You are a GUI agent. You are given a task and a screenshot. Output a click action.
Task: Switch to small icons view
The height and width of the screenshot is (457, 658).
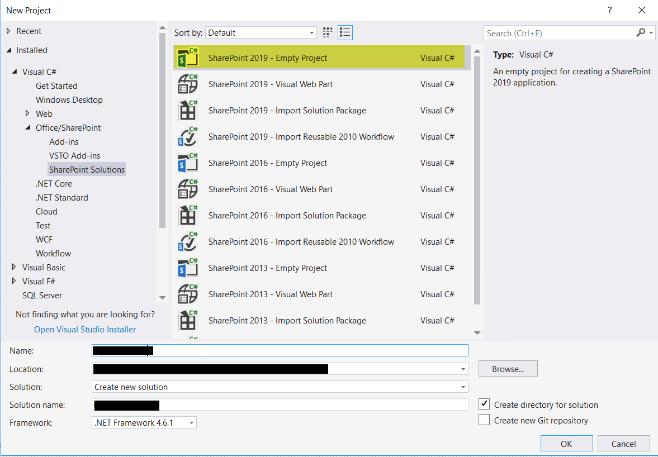click(x=328, y=33)
